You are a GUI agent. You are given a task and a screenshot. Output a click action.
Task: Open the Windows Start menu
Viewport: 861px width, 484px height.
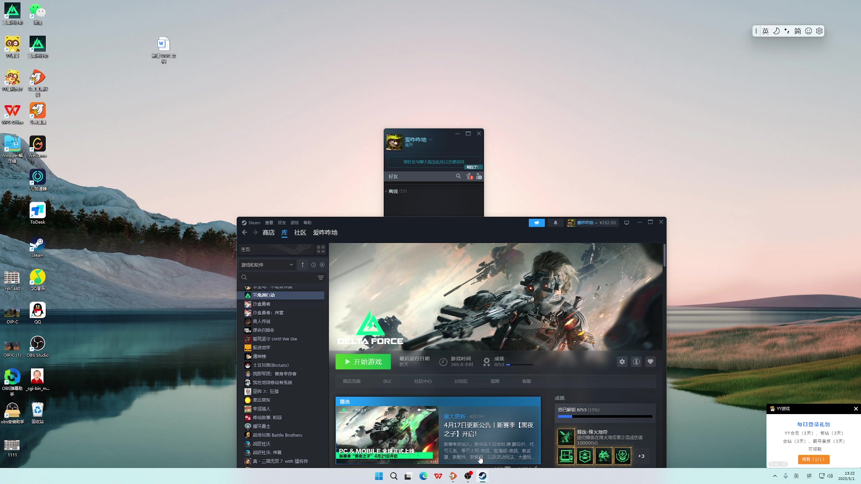[x=379, y=476]
